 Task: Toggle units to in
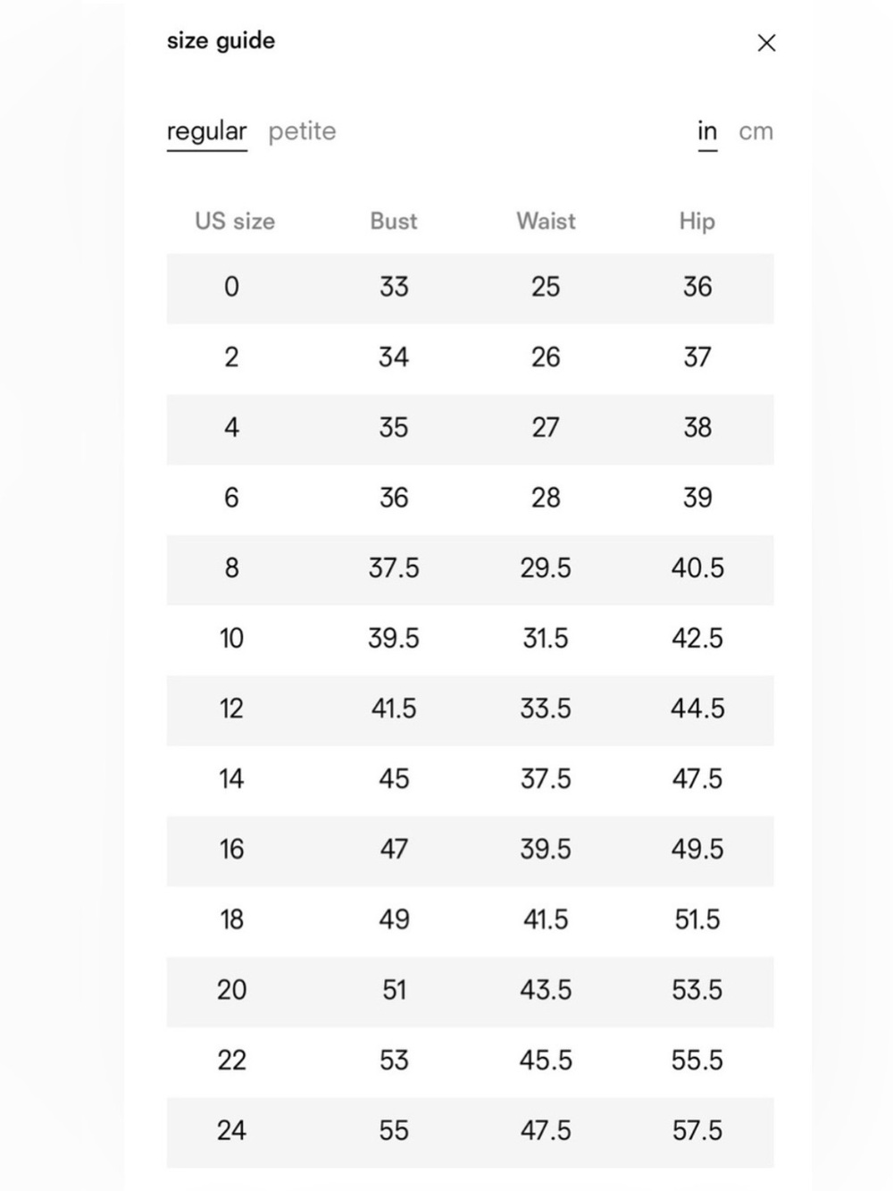tap(707, 131)
